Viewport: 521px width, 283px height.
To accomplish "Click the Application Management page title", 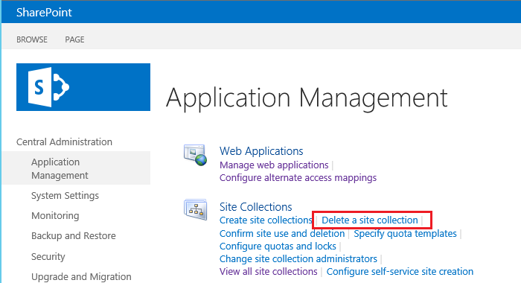I will click(307, 98).
